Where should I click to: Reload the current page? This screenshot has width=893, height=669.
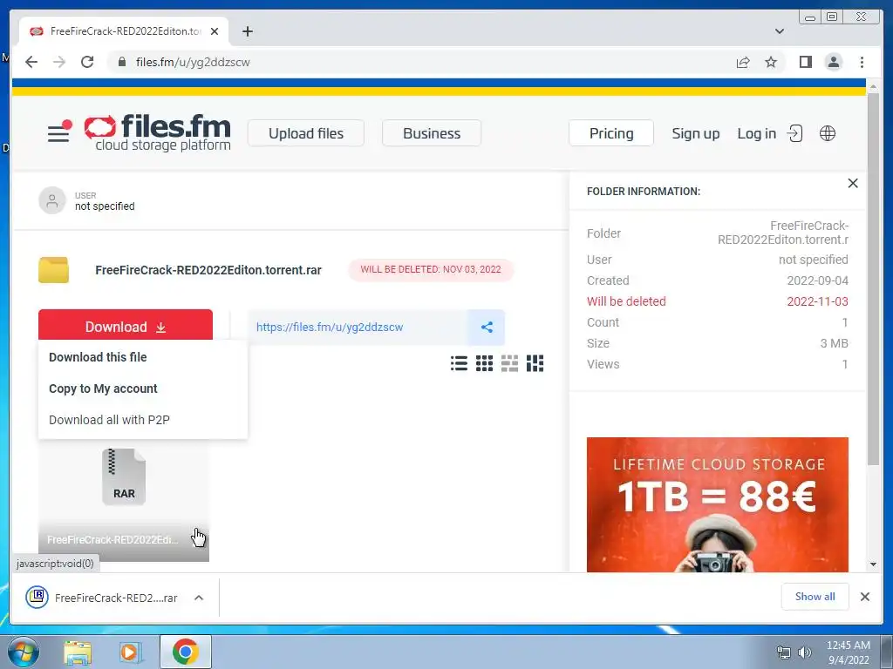point(87,62)
